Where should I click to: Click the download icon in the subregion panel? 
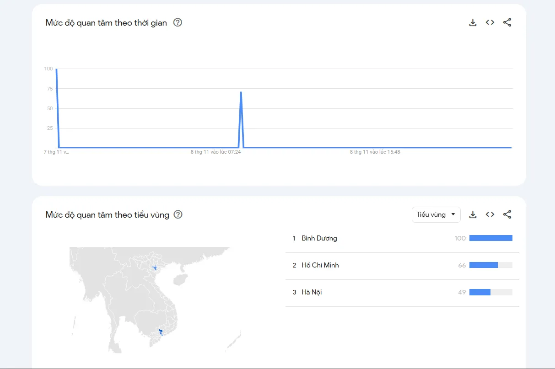coord(472,214)
